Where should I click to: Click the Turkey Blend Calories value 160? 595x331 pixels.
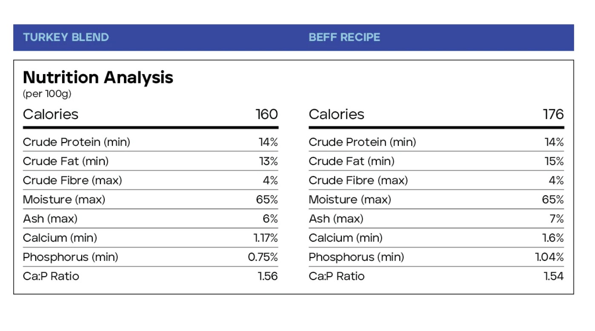(x=266, y=114)
